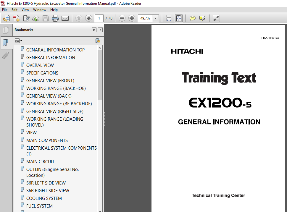Select S6R RIGHT SIDE VIEW bookmark
The height and width of the screenshot is (212, 287).
coord(48,190)
